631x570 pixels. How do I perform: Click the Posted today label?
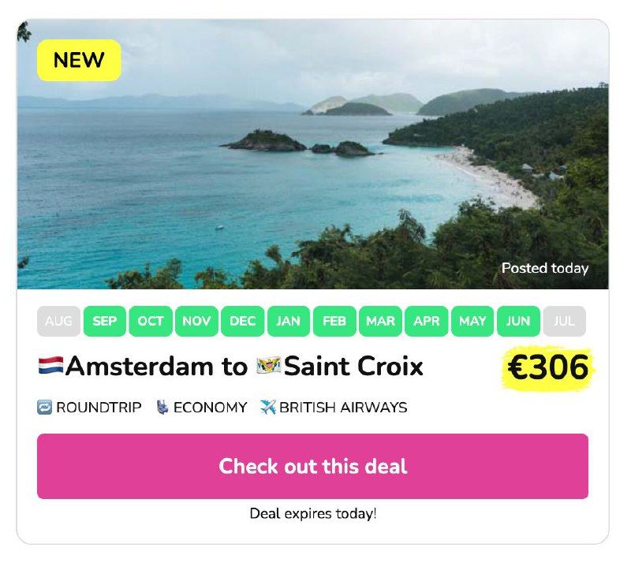pyautogui.click(x=545, y=268)
